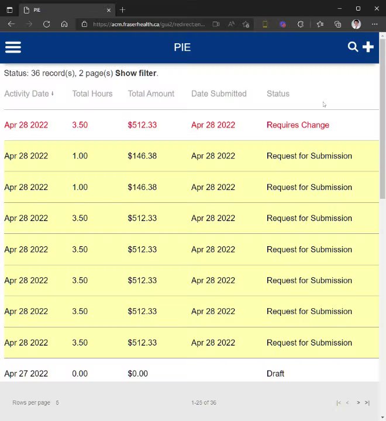386x421 pixels.
Task: Open the browser profile avatar
Action: [x=356, y=24]
